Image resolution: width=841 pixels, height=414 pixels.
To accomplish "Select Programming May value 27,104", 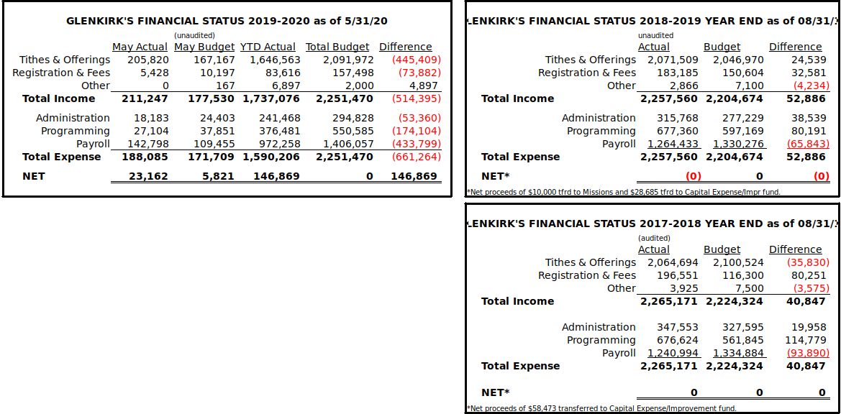I will pyautogui.click(x=151, y=131).
